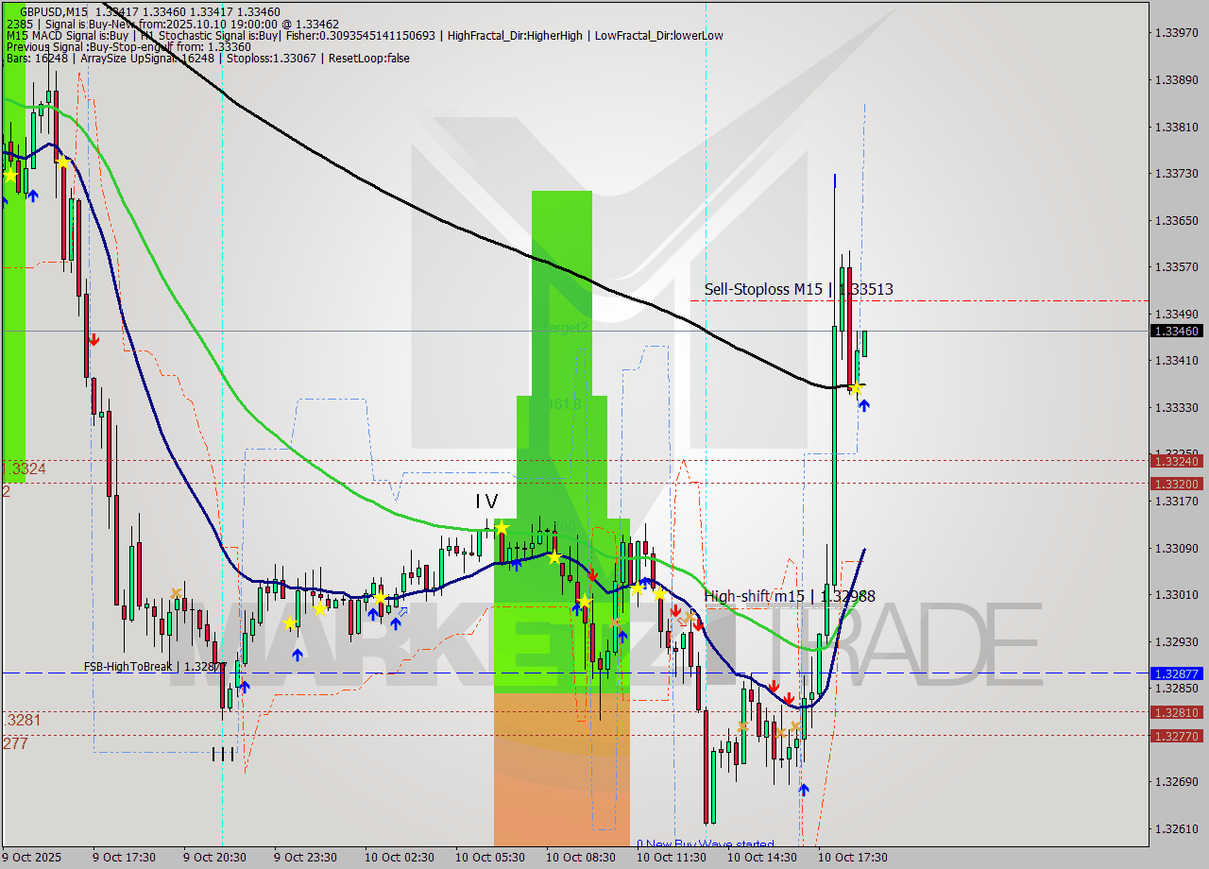Open the New Buy Wave started link
Image resolution: width=1209 pixels, height=869 pixels.
point(707,844)
